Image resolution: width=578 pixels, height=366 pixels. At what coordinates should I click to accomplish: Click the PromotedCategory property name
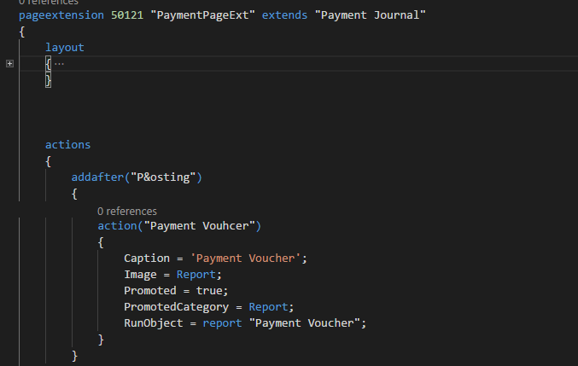[176, 307]
